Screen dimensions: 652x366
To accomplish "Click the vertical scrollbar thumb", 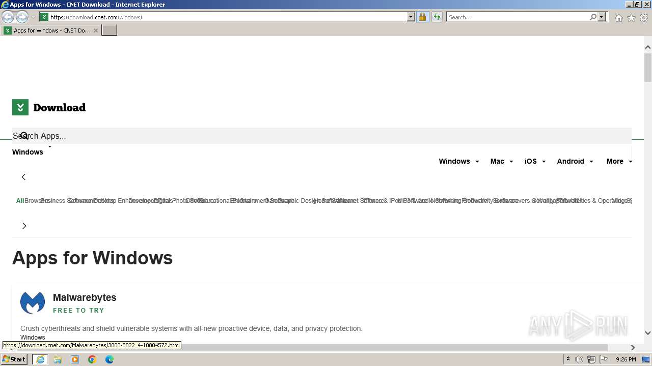I will coord(648,67).
